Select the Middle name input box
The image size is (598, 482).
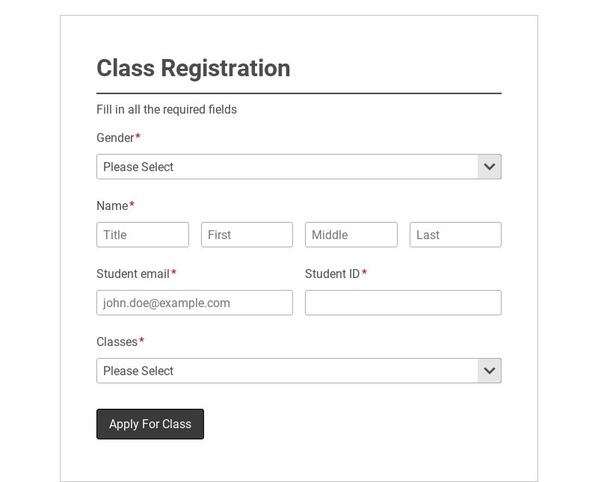[x=351, y=235]
